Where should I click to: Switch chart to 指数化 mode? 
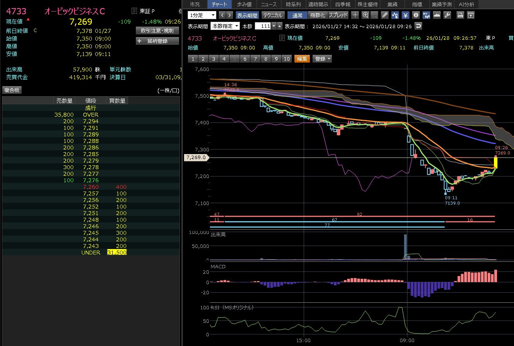(318, 15)
